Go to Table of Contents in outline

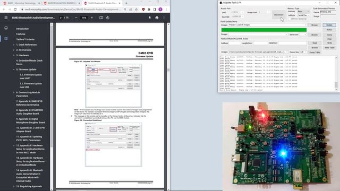[25, 39]
